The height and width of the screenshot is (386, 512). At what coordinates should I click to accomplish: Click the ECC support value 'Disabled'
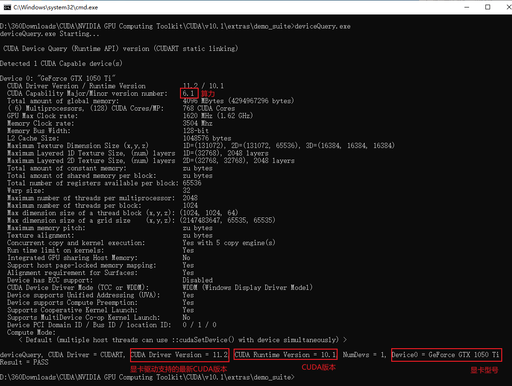198,280
